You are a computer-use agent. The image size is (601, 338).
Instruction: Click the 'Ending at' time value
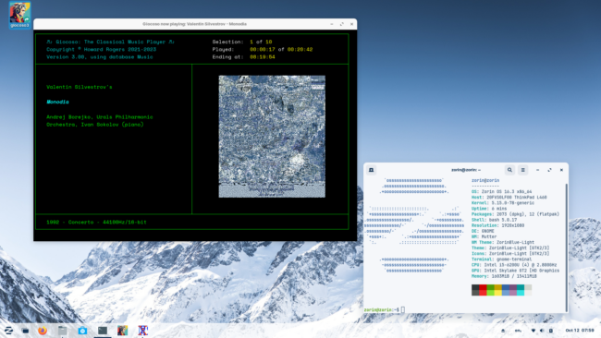click(x=263, y=57)
